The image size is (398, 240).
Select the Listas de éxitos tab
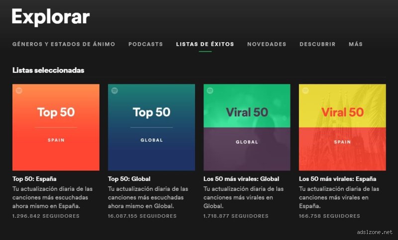(x=205, y=44)
